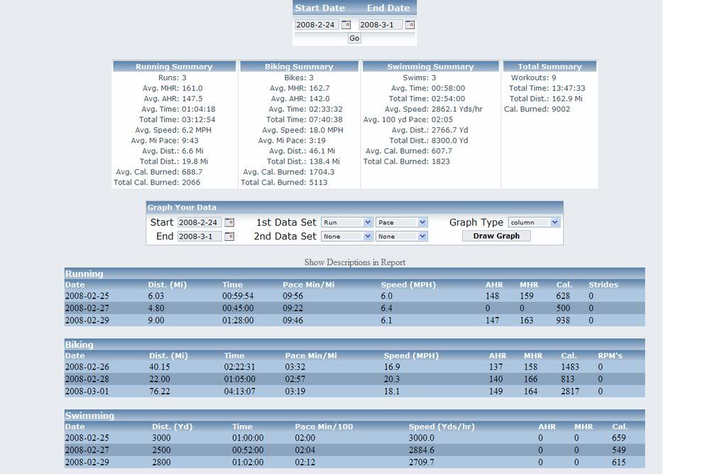Click swimming Avg. Speed 2862.1 Yds/hr
Viewport: 727px width, 474px height.
[457, 109]
